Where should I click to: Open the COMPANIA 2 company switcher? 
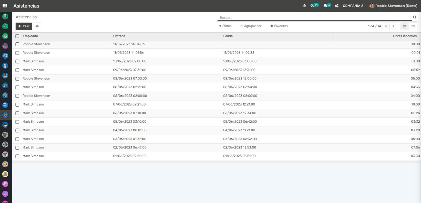point(353,6)
